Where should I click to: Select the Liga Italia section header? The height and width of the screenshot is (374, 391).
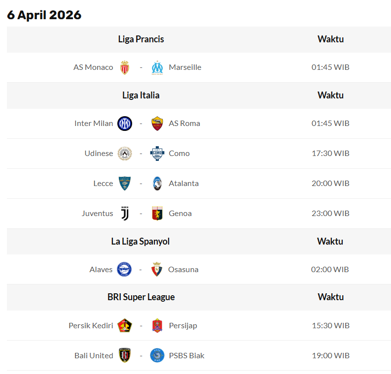pos(141,95)
